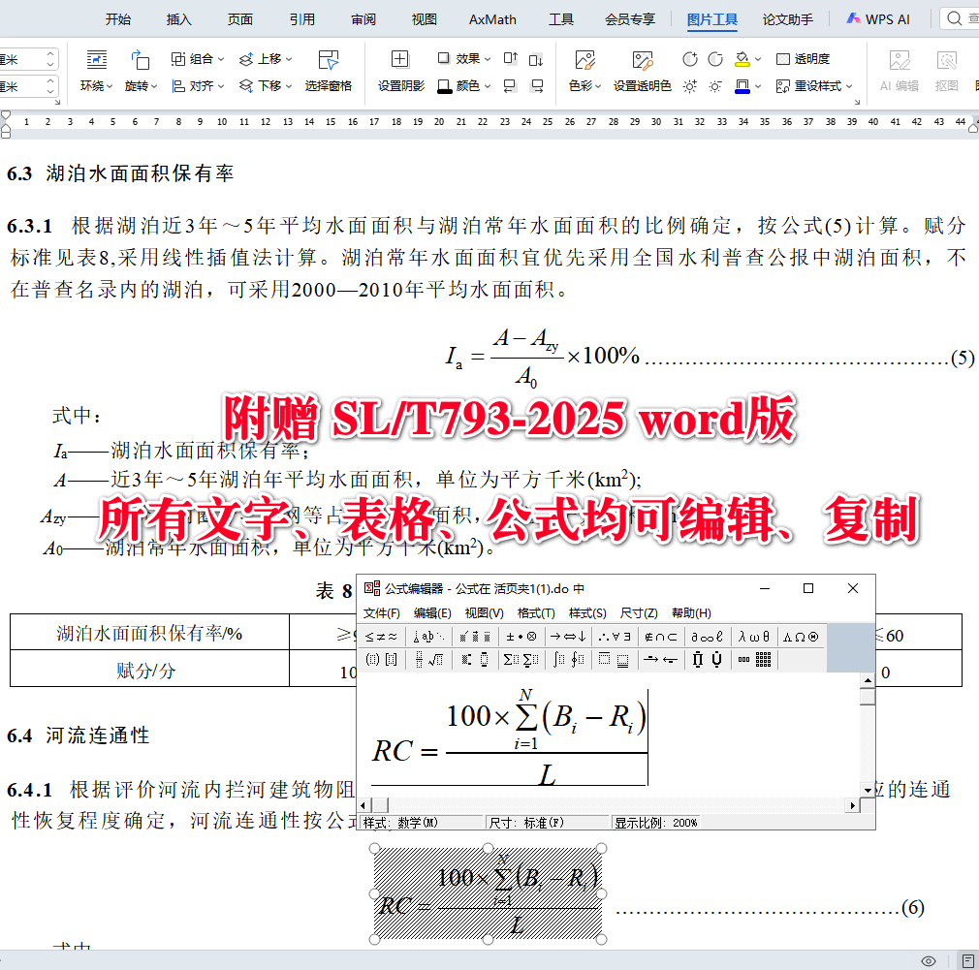
Task: Open the selection pane (选择窗格)
Action: tap(329, 71)
